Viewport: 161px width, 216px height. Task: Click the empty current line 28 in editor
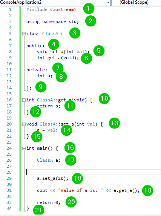[94, 172]
